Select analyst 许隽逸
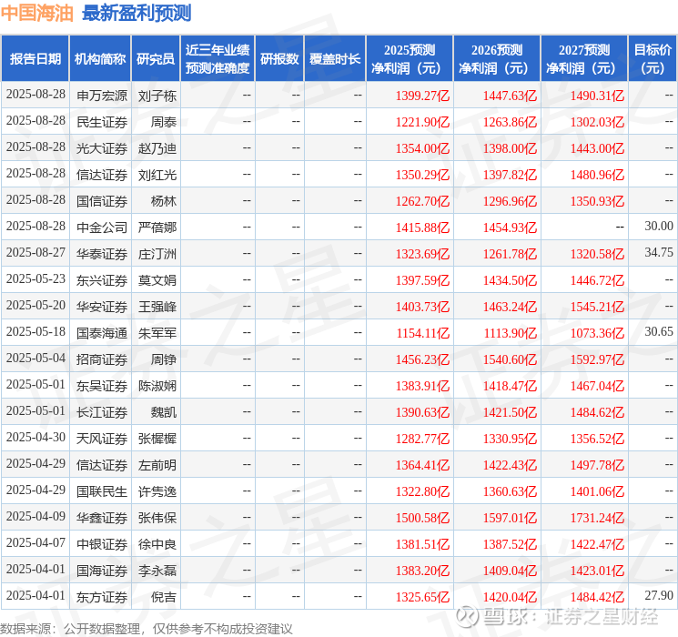Screen dimensions: 678x637 (x=157, y=491)
